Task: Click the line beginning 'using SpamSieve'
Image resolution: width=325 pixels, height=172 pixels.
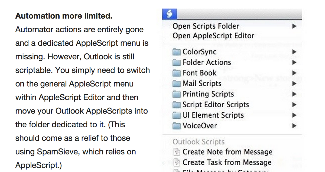Action: point(76,152)
